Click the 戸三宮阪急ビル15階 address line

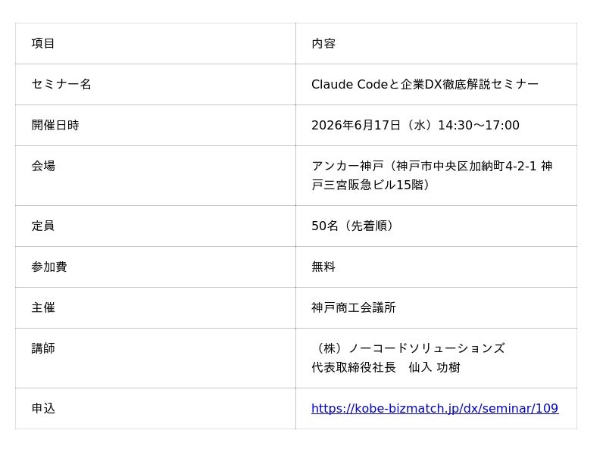click(x=372, y=185)
